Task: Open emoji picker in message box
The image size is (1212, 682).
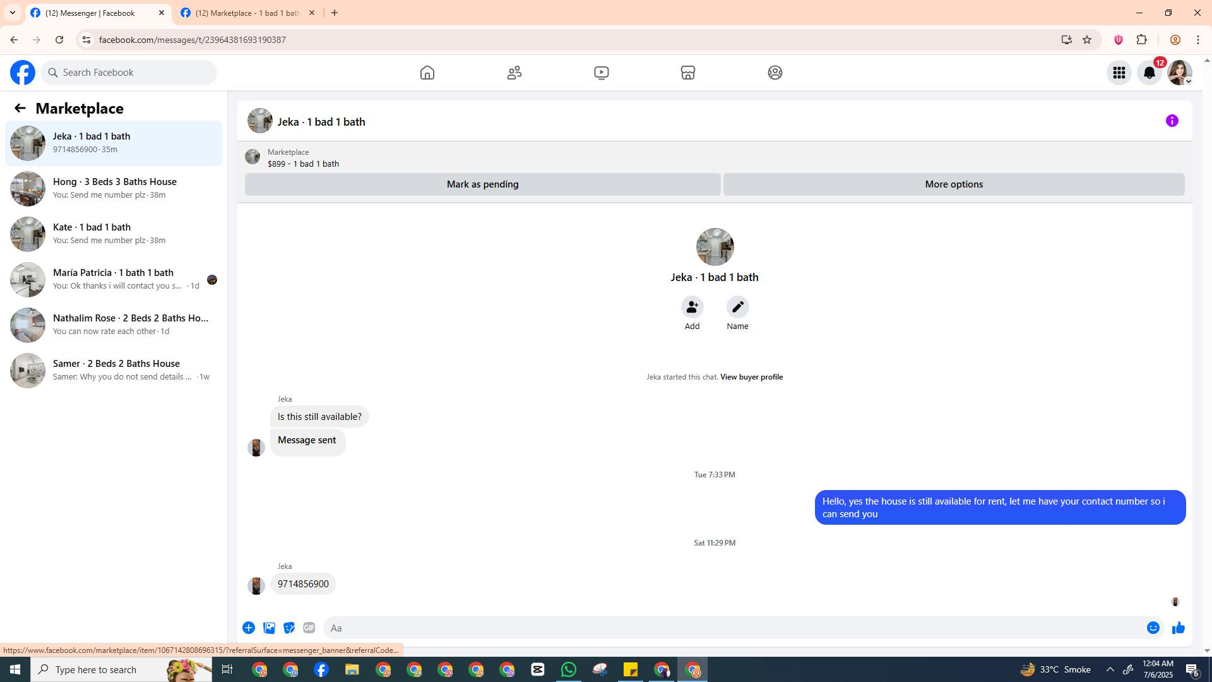Action: [1153, 628]
